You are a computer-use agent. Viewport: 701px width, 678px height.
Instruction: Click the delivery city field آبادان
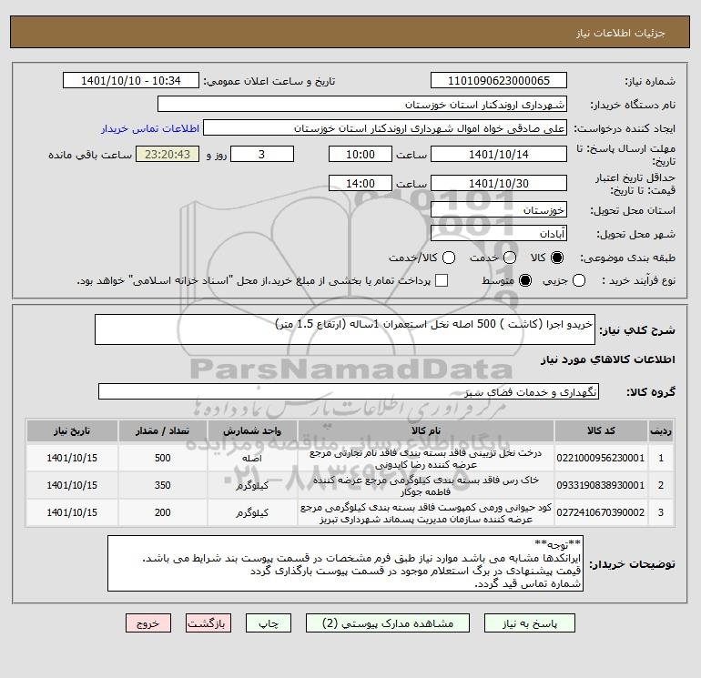pyautogui.click(x=499, y=234)
